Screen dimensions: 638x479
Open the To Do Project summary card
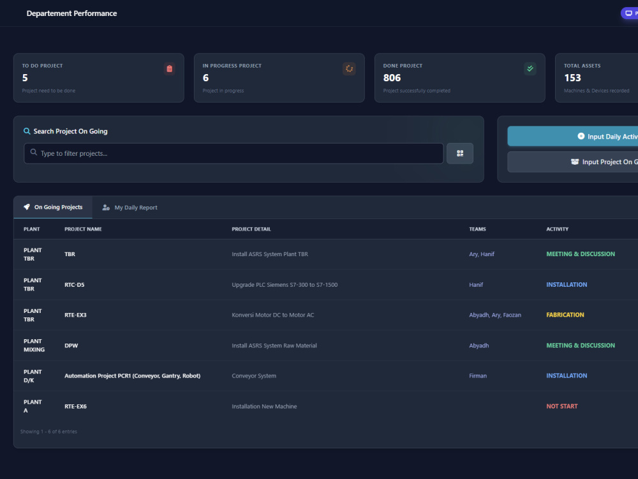point(99,78)
